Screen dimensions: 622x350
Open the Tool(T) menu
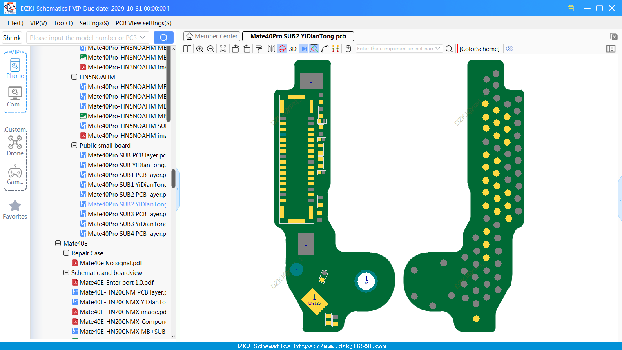[x=63, y=23]
